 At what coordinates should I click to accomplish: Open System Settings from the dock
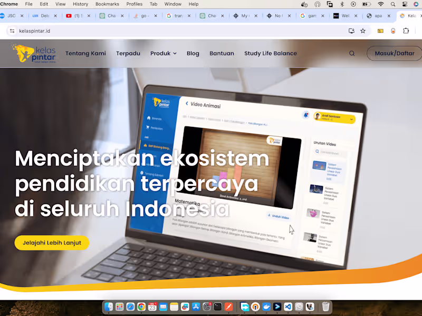click(207, 307)
